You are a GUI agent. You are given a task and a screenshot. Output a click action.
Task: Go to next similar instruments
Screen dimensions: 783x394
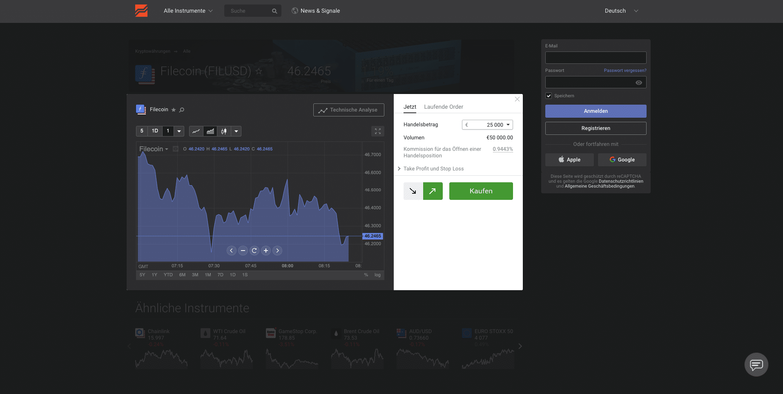[x=520, y=346]
